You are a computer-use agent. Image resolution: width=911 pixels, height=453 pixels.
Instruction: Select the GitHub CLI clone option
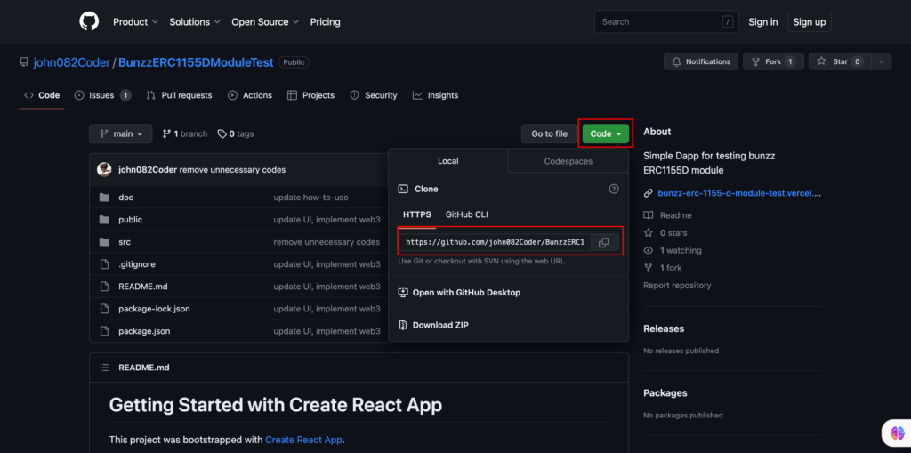[x=466, y=214]
